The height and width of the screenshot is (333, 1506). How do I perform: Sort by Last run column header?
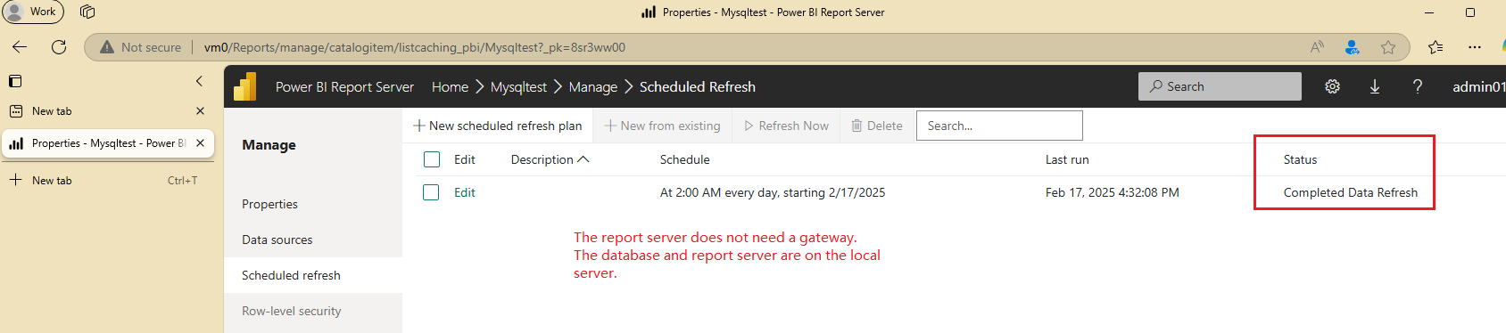tap(1067, 159)
